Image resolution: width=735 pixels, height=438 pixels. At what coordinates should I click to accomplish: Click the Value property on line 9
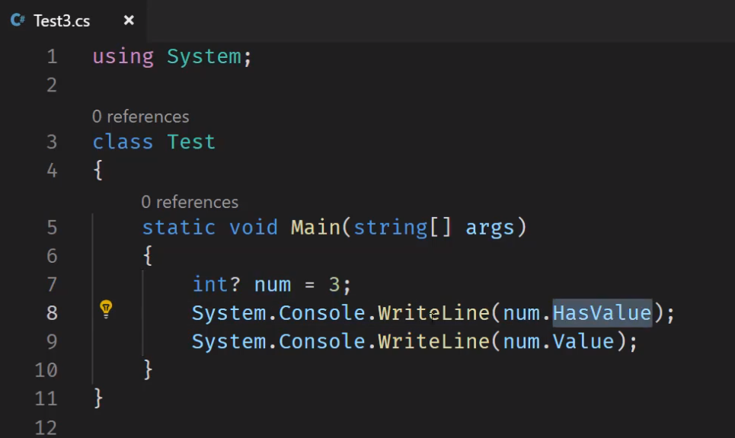pyautogui.click(x=583, y=341)
